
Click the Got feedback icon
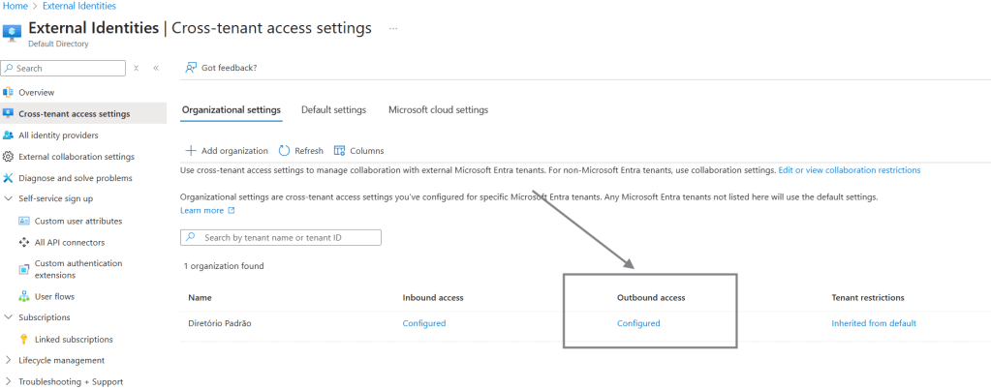(x=192, y=68)
